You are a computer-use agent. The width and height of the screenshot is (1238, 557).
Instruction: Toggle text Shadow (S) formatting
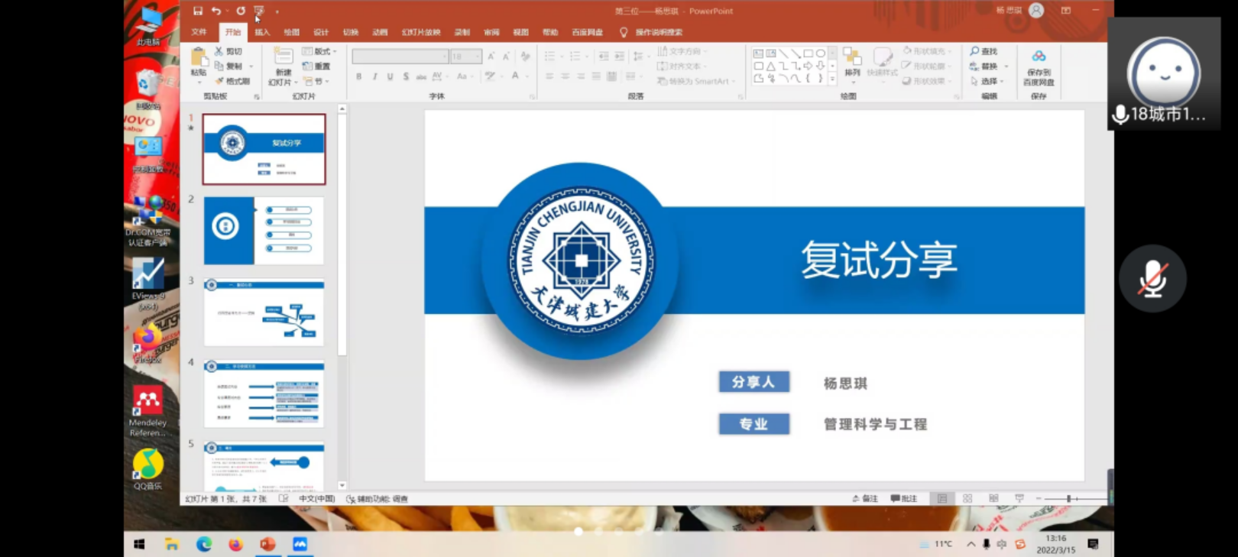click(406, 76)
